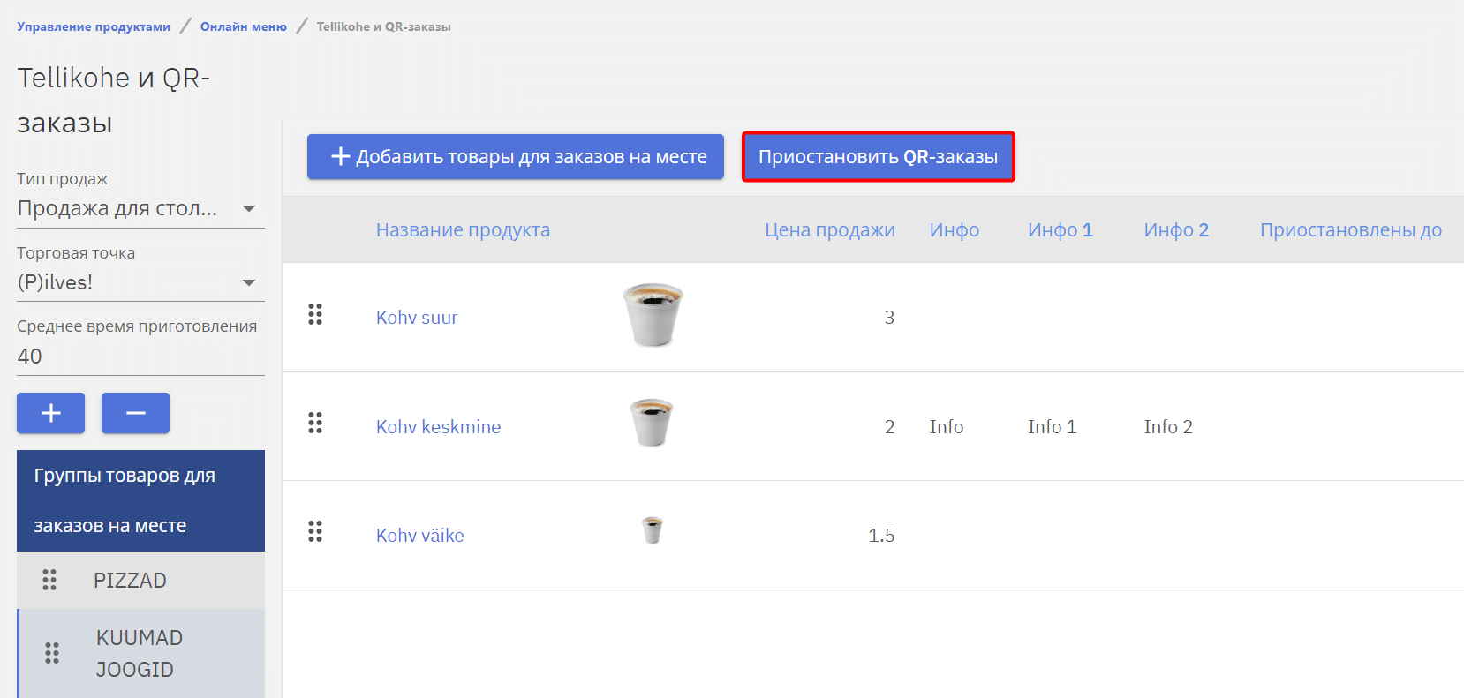Click drag handle for Kohv suur row
Image resolution: width=1464 pixels, height=698 pixels.
tap(315, 315)
